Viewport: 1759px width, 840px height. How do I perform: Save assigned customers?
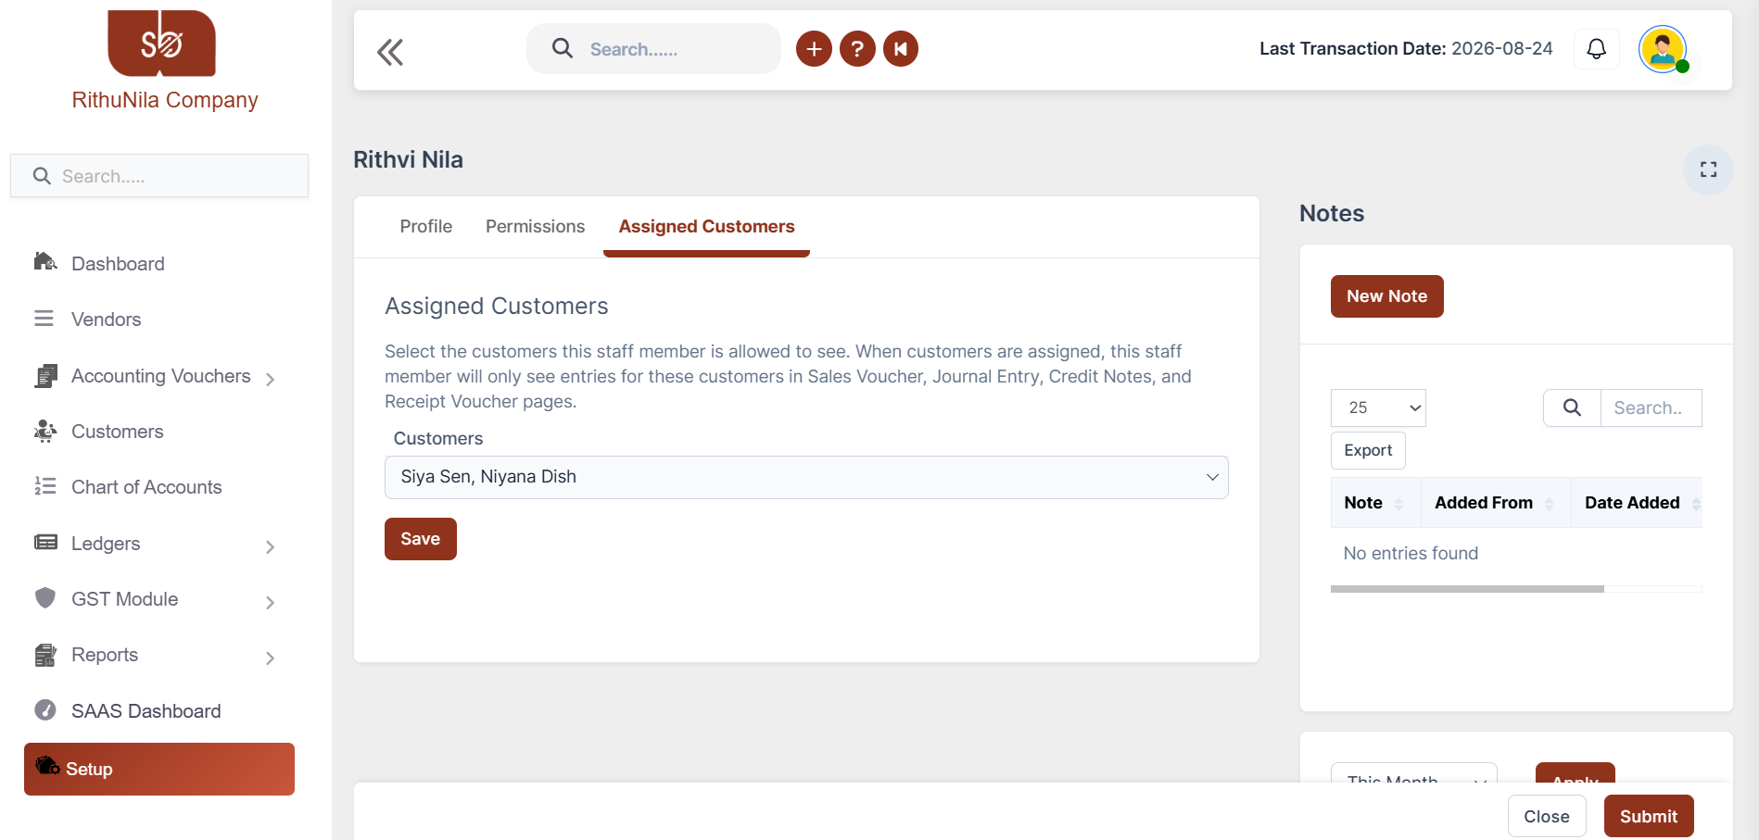[421, 539]
